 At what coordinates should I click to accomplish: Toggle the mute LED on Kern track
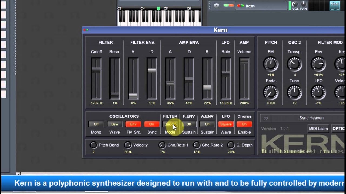point(225,5)
